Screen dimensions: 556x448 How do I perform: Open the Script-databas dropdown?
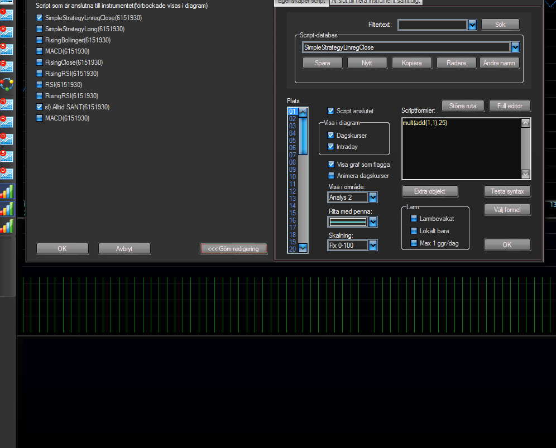click(x=515, y=47)
